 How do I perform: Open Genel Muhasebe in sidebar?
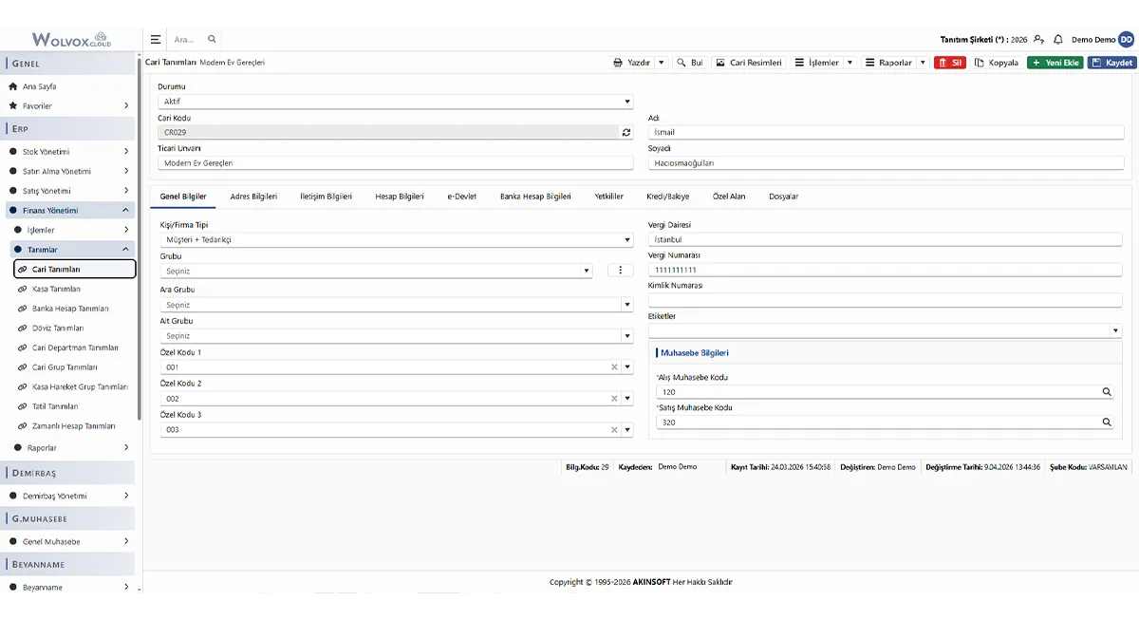[68, 541]
